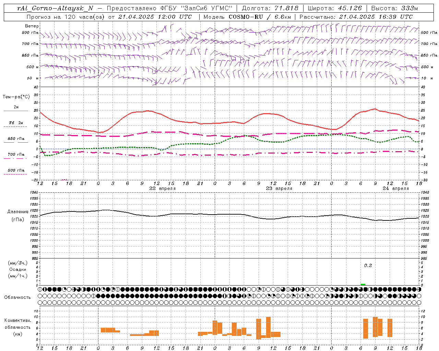Click the (км) unit of convective cloudiness
Viewport: 439px width, 351px height.
click(18, 334)
